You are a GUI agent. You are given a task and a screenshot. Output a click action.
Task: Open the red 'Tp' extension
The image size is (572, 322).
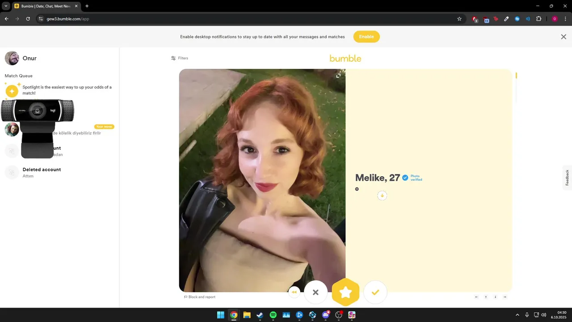[x=496, y=19]
